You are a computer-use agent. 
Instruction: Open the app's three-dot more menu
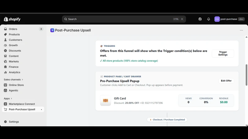tap(241, 30)
